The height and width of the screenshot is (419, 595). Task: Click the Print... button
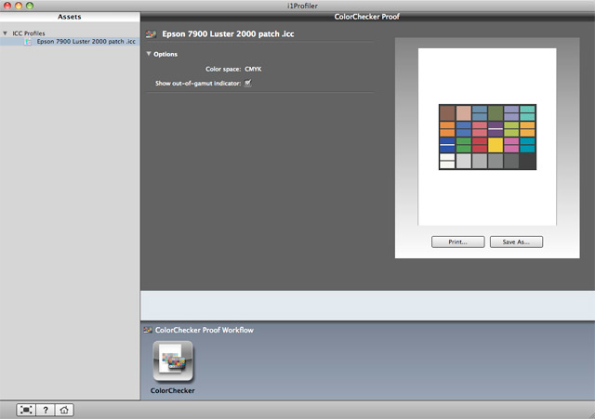[457, 242]
